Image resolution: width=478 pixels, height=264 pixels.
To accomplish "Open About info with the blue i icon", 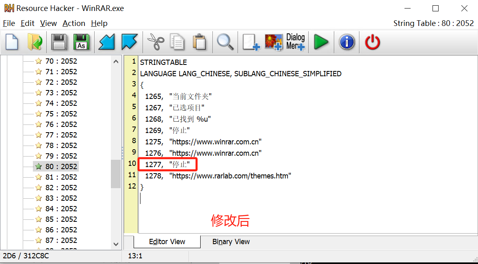I will [347, 42].
